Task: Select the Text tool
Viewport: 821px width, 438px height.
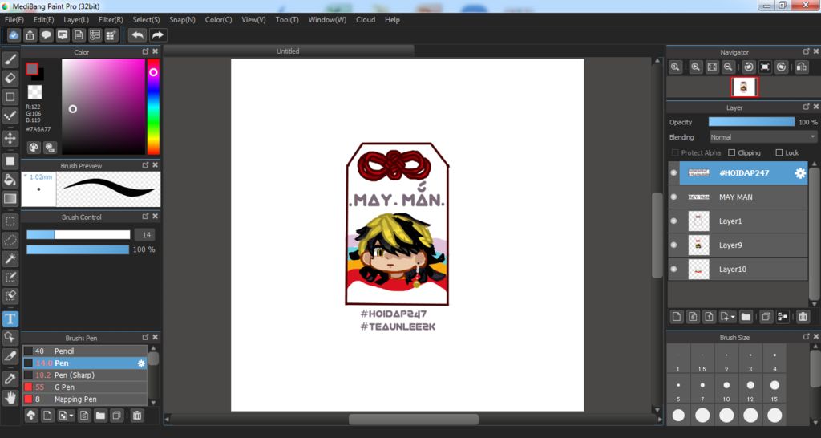Action: tap(10, 318)
